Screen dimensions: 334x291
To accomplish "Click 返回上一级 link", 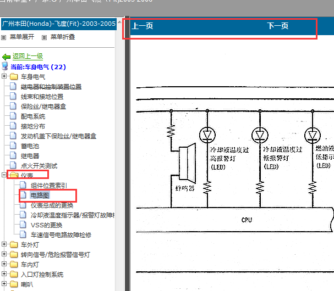I will click(28, 56).
